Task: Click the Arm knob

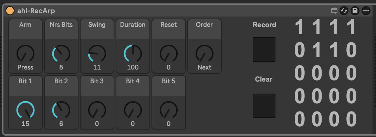Action: (25, 53)
